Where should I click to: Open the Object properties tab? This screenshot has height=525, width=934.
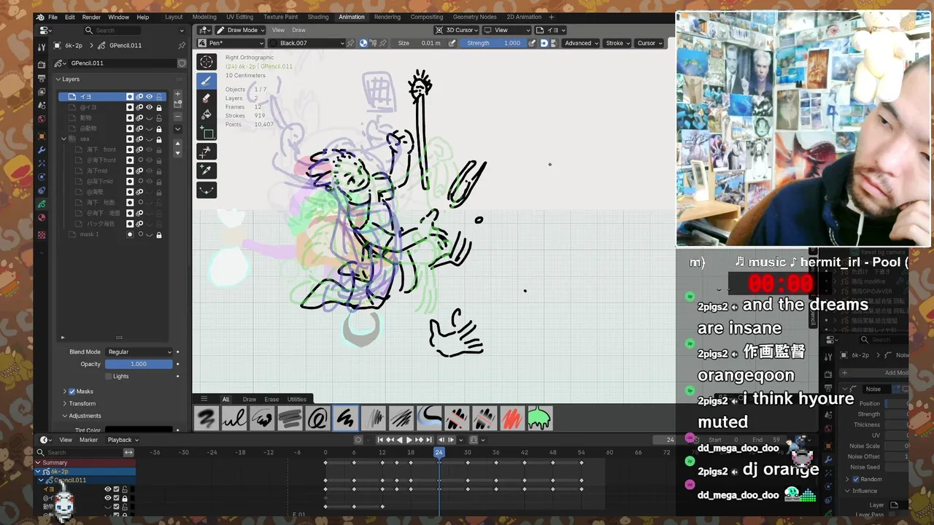tap(42, 136)
